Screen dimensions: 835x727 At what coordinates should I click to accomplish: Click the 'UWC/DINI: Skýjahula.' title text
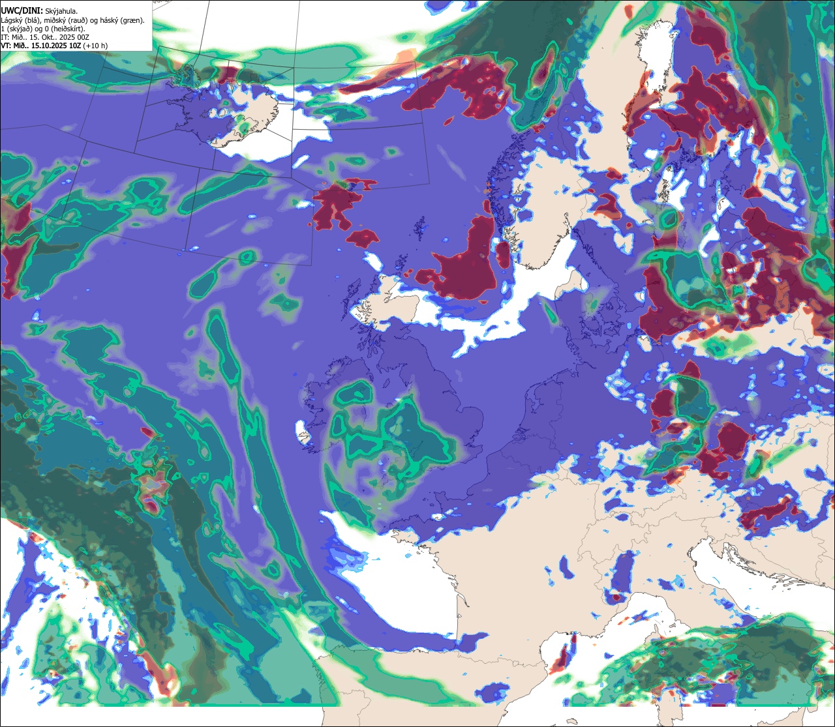tap(39, 11)
